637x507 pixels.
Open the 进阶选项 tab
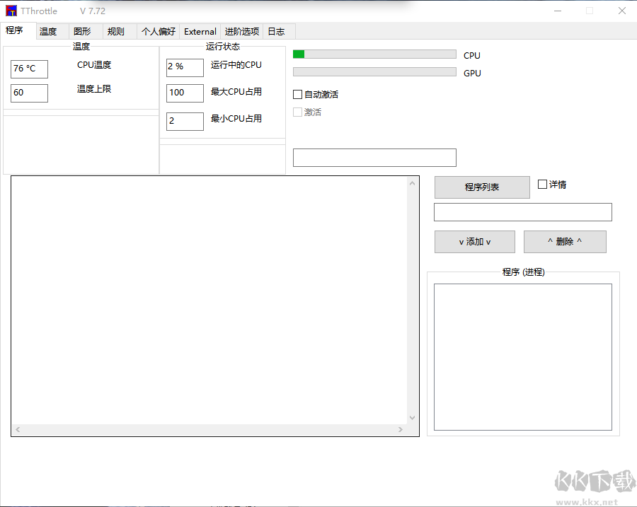[241, 31]
